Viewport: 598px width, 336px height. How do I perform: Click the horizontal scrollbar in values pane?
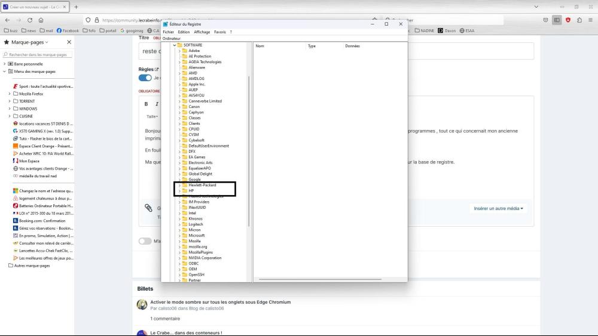[320, 279]
